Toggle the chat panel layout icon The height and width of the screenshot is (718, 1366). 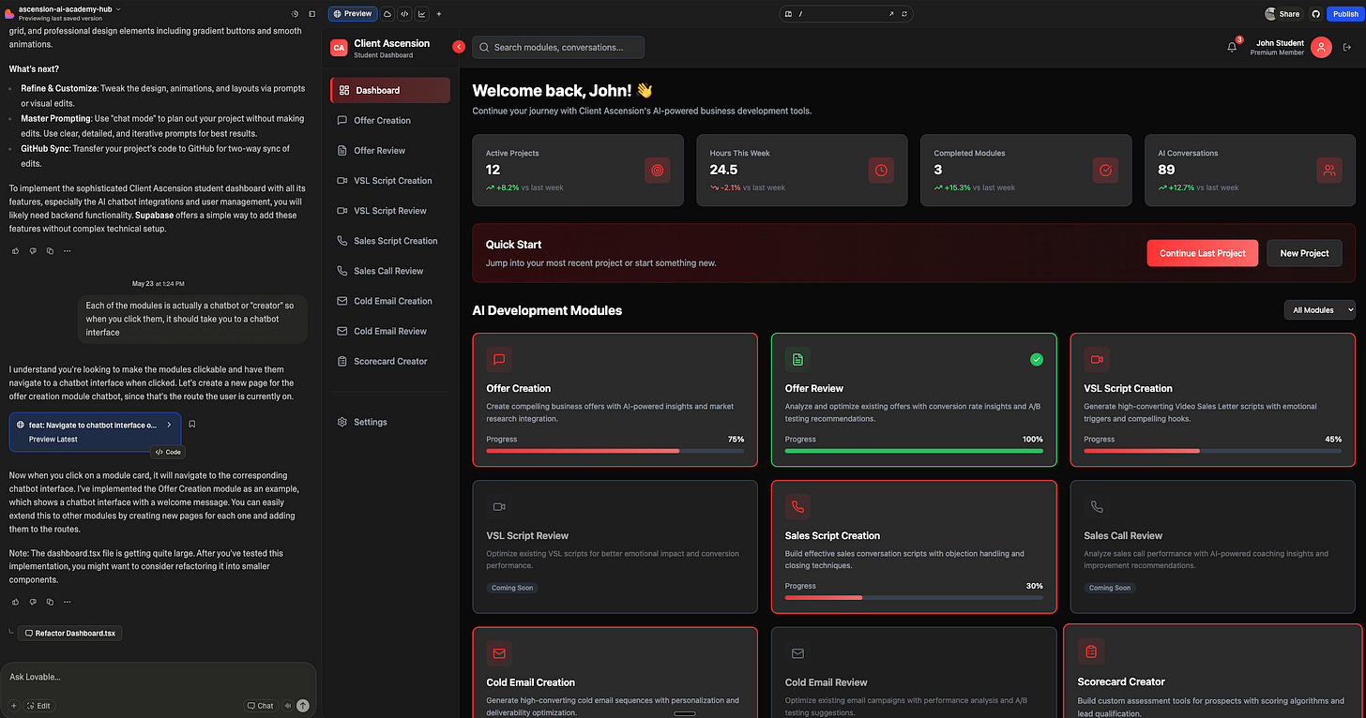tap(311, 14)
